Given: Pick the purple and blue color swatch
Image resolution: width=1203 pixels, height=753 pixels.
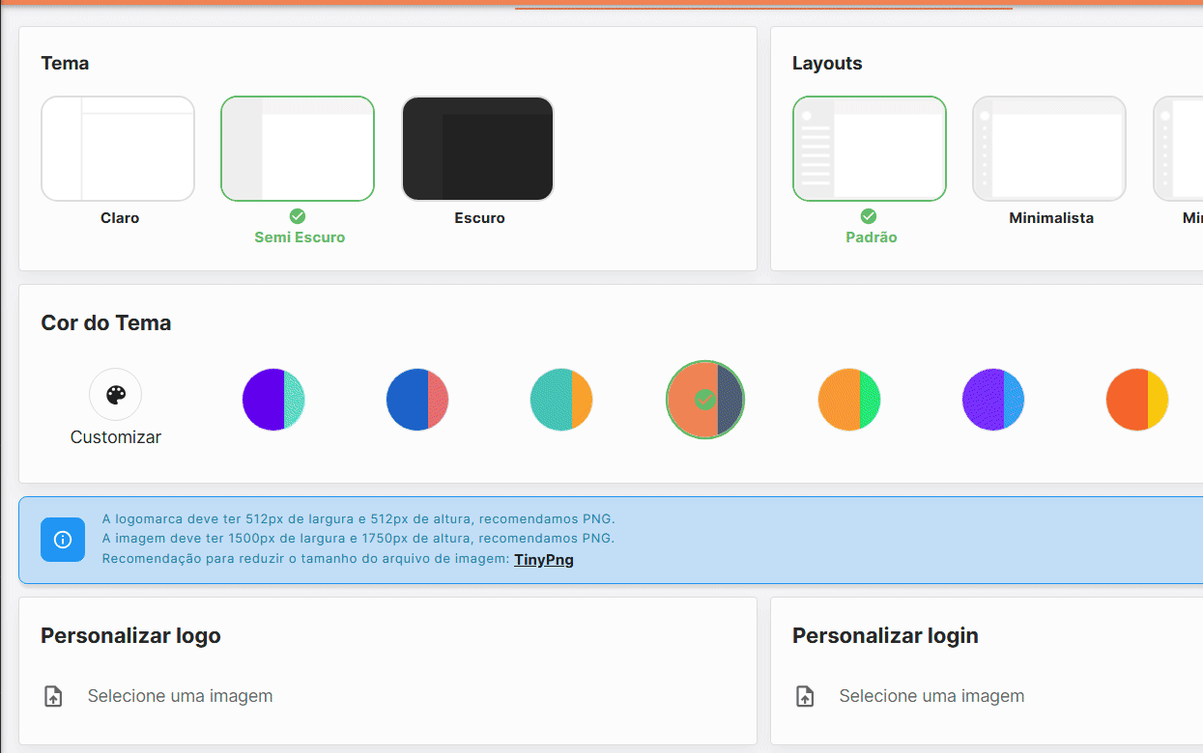Looking at the screenshot, I should pyautogui.click(x=993, y=400).
